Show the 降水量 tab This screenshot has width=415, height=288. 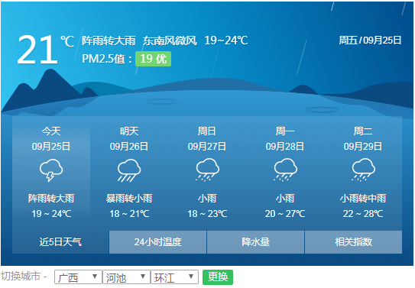click(256, 242)
